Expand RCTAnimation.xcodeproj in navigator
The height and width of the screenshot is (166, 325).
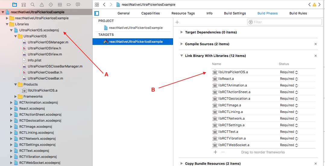pos(11,102)
